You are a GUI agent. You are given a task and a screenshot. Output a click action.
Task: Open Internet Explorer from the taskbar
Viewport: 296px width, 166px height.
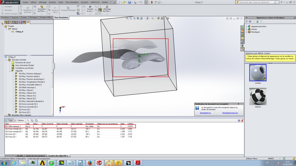point(14,163)
